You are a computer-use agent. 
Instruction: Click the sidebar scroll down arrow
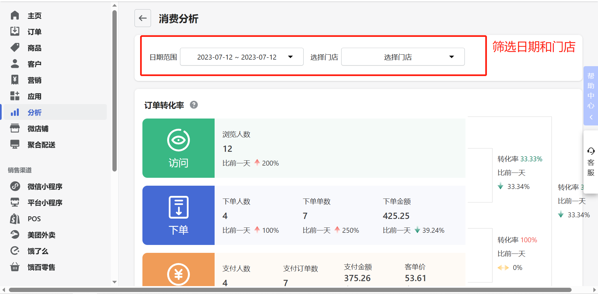[114, 282]
